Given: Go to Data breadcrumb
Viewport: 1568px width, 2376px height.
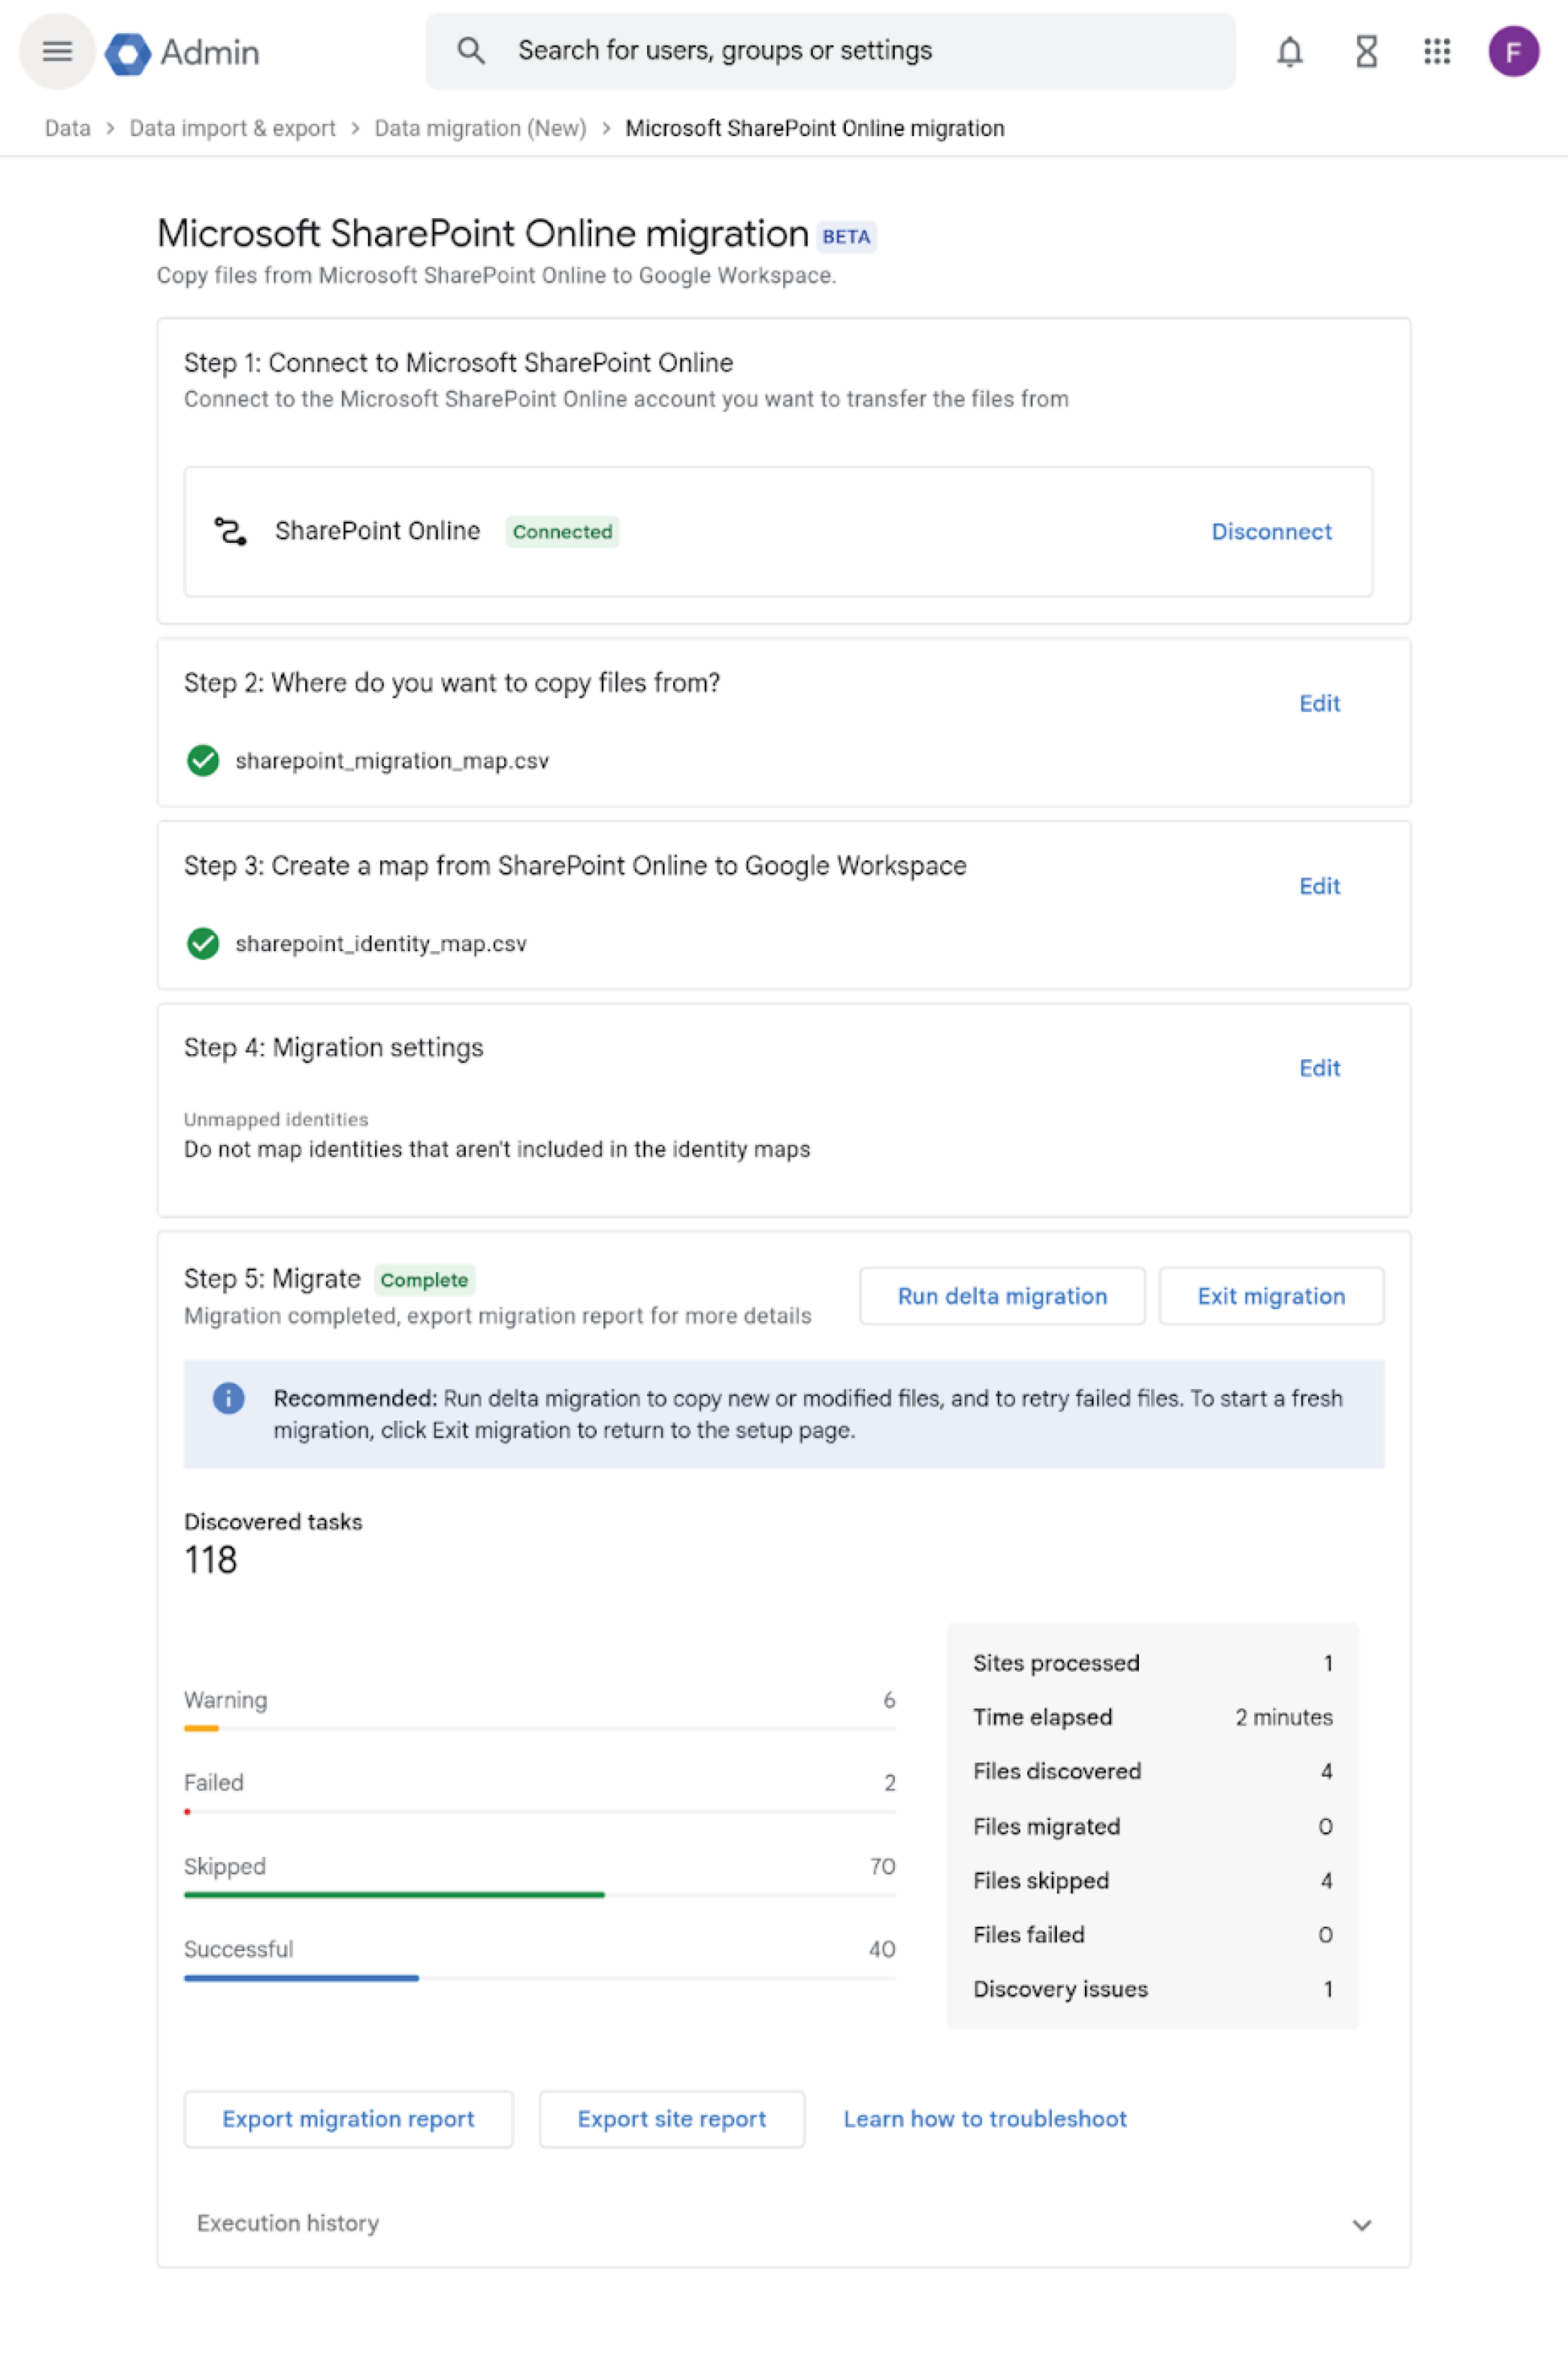Looking at the screenshot, I should pyautogui.click(x=68, y=128).
